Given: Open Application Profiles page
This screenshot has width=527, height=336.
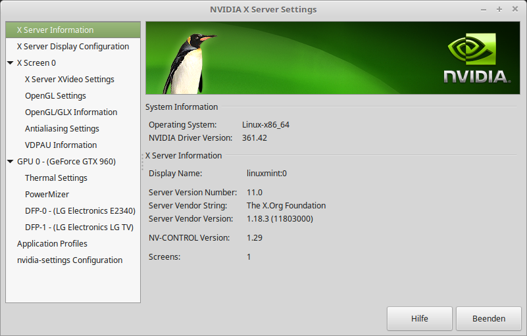Looking at the screenshot, I should (52, 244).
